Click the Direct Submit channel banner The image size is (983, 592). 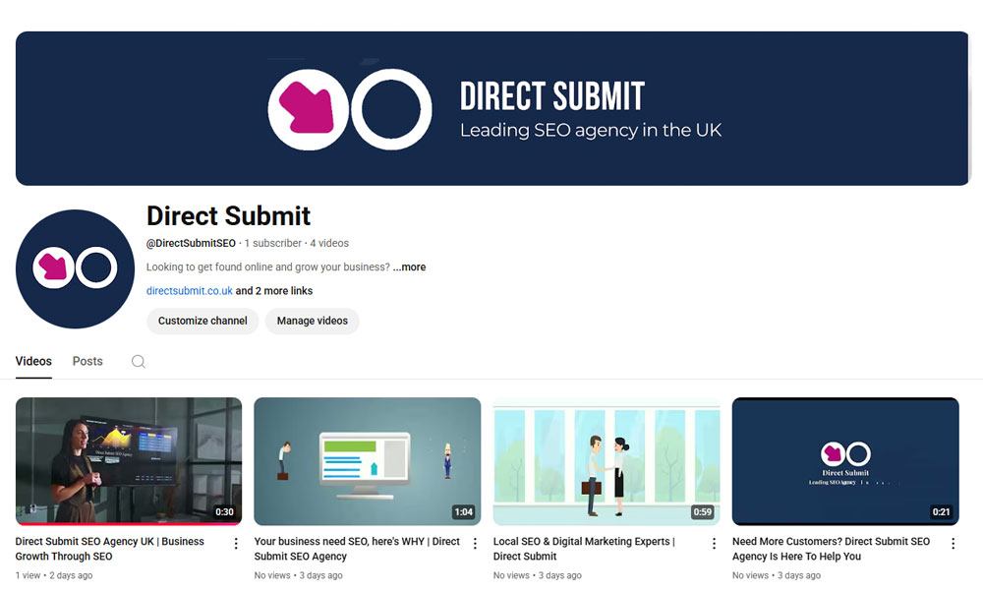tap(492, 108)
